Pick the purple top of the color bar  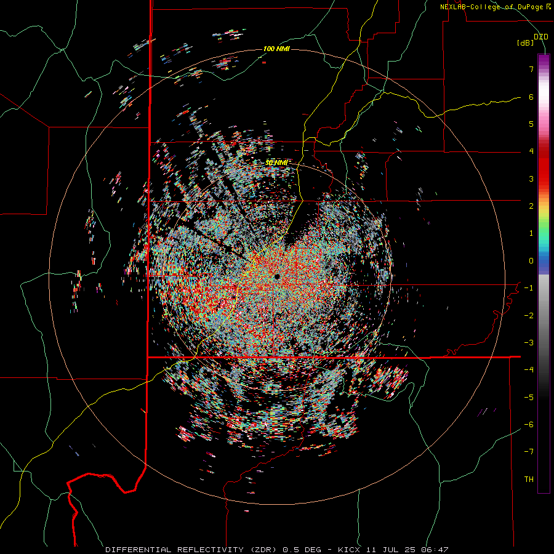(x=544, y=61)
